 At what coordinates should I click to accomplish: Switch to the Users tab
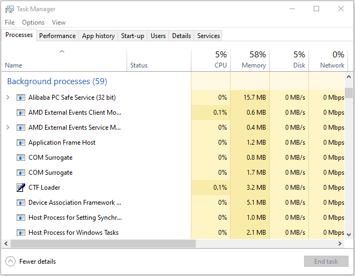[x=158, y=36]
